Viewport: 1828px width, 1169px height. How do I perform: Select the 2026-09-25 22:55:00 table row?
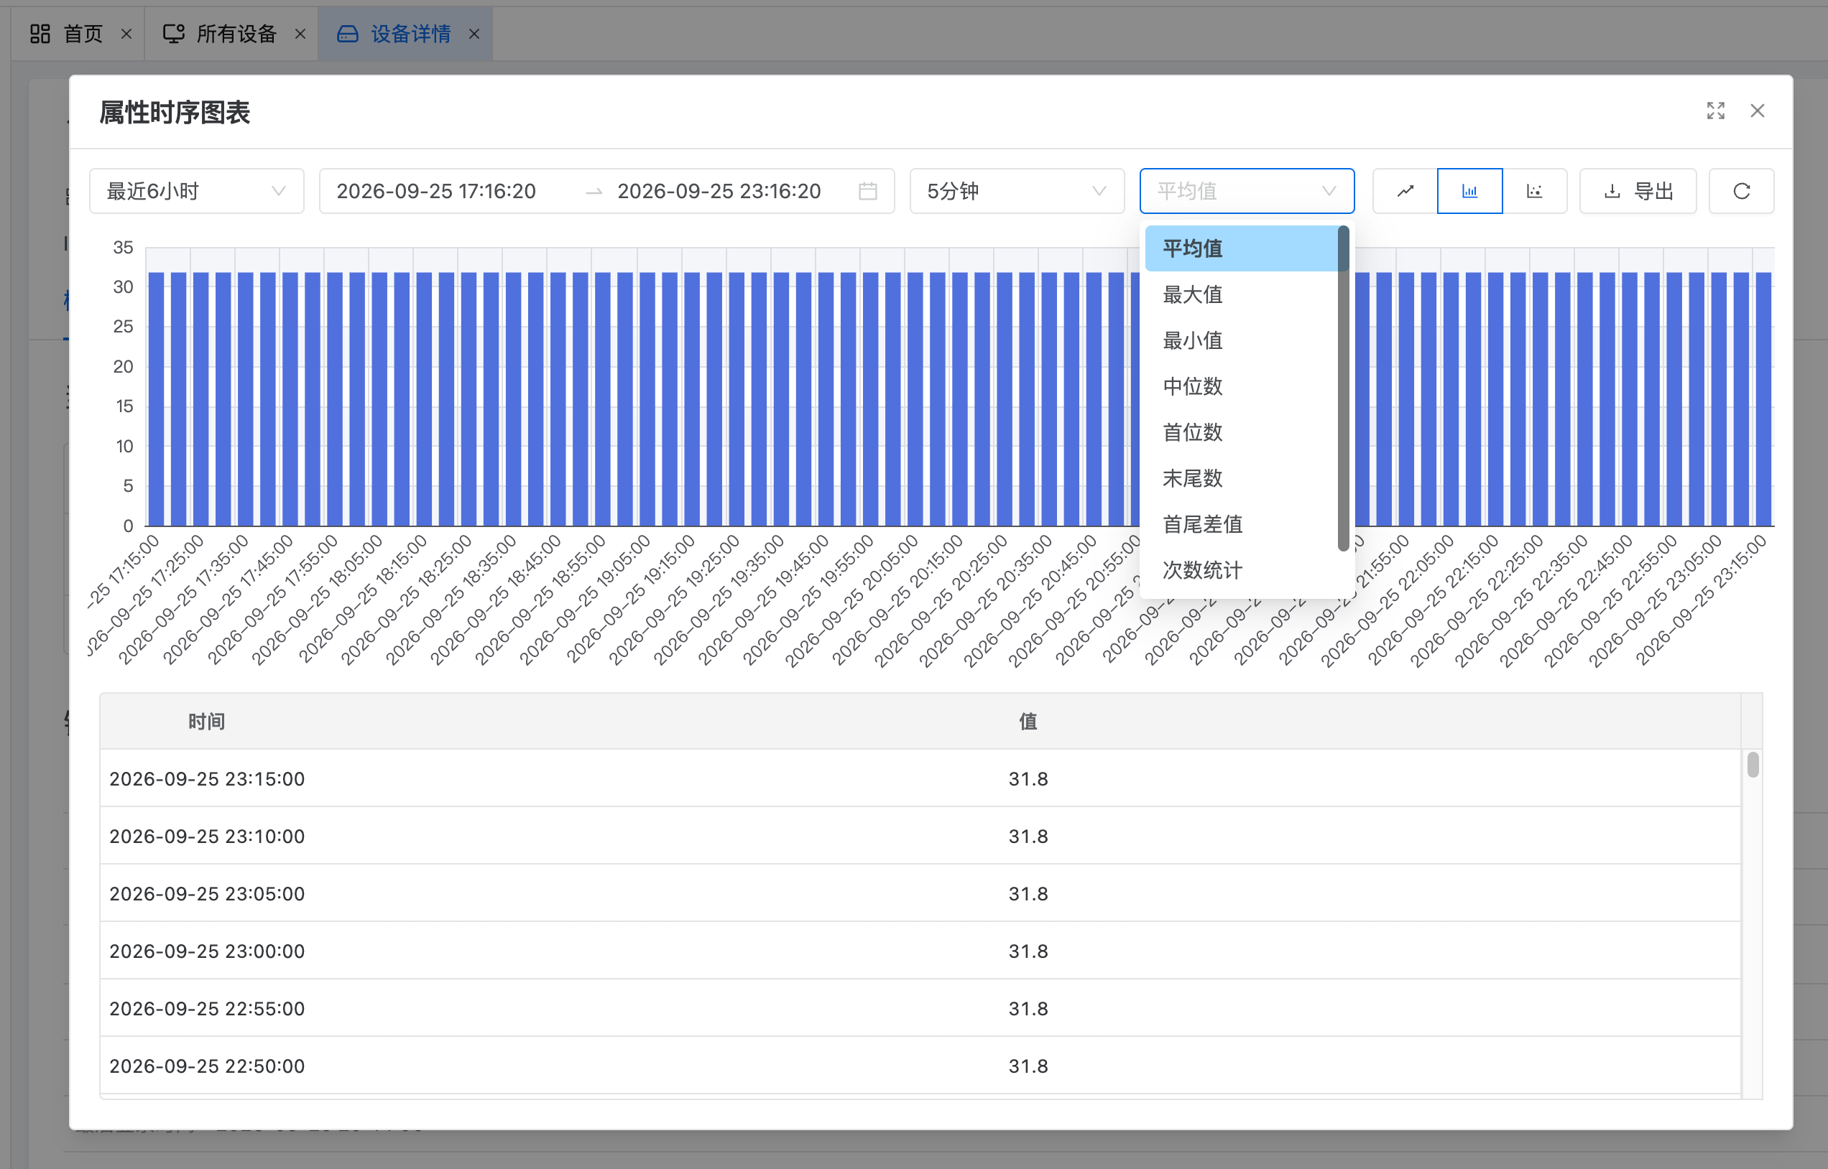coord(920,1008)
